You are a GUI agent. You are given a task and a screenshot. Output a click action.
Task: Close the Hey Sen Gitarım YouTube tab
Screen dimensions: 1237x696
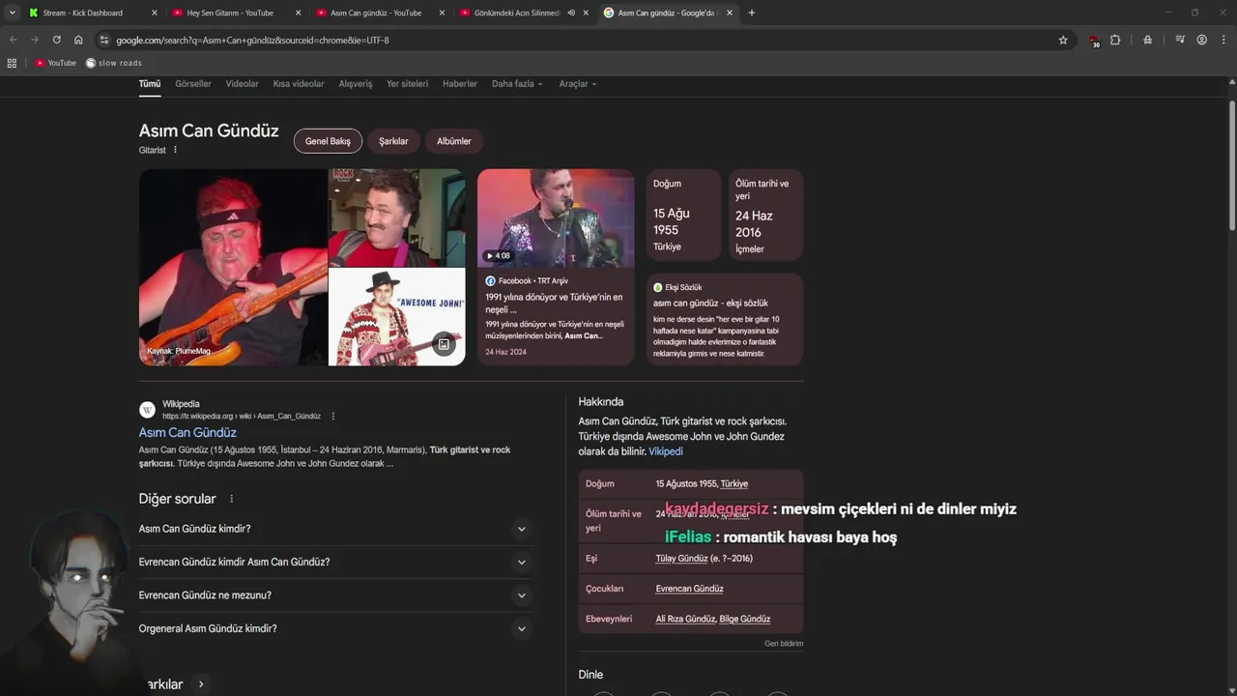[x=298, y=13]
